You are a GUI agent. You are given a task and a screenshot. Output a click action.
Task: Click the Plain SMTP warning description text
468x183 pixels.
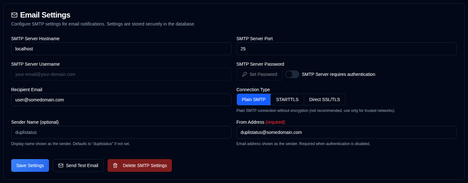click(316, 111)
